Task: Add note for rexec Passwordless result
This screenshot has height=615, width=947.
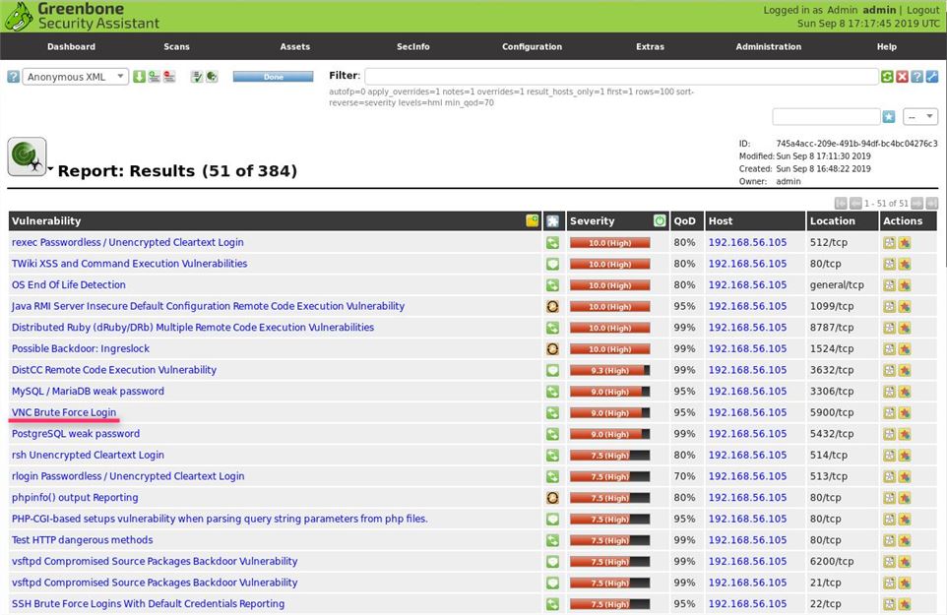Action: pos(889,243)
